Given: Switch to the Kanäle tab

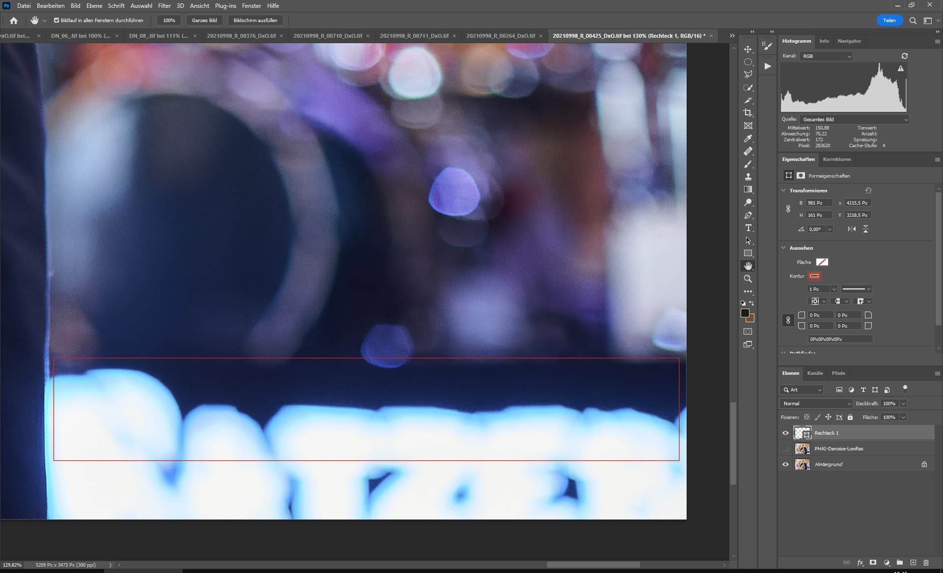Looking at the screenshot, I should coord(815,373).
